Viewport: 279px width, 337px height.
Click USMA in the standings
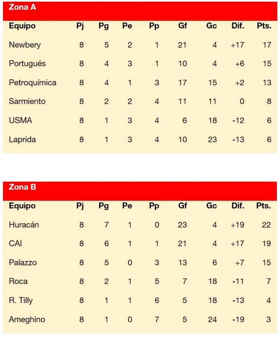click(x=20, y=120)
